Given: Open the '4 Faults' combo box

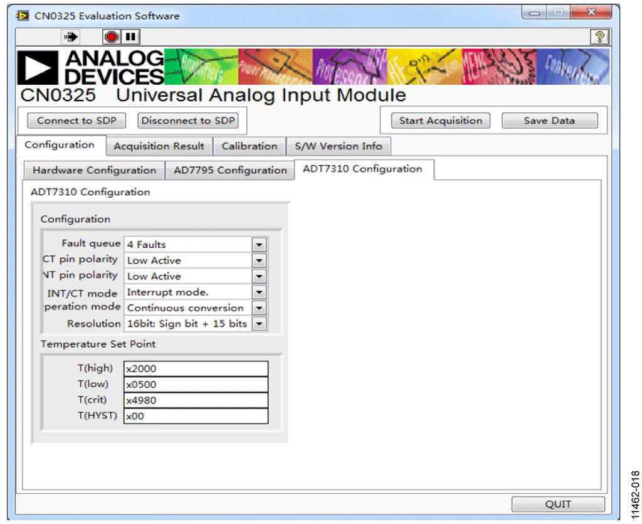Looking at the screenshot, I should click(196, 245).
